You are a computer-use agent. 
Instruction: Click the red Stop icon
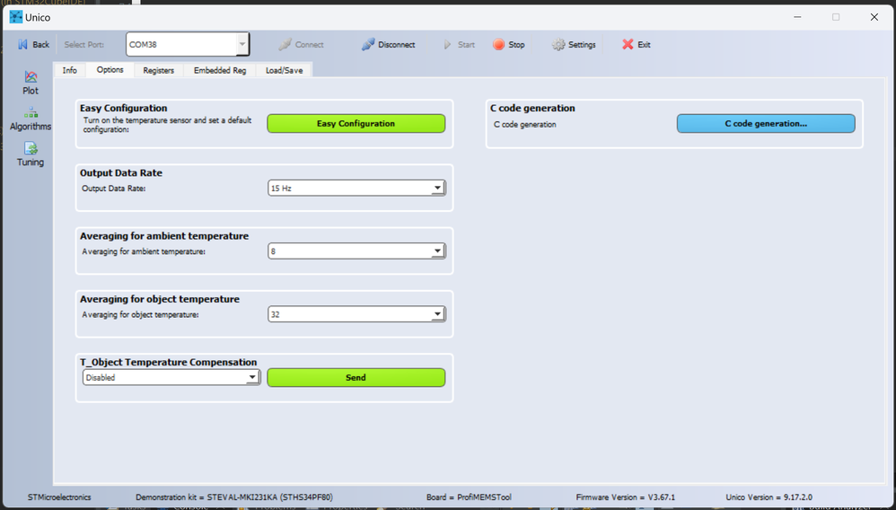click(x=499, y=45)
